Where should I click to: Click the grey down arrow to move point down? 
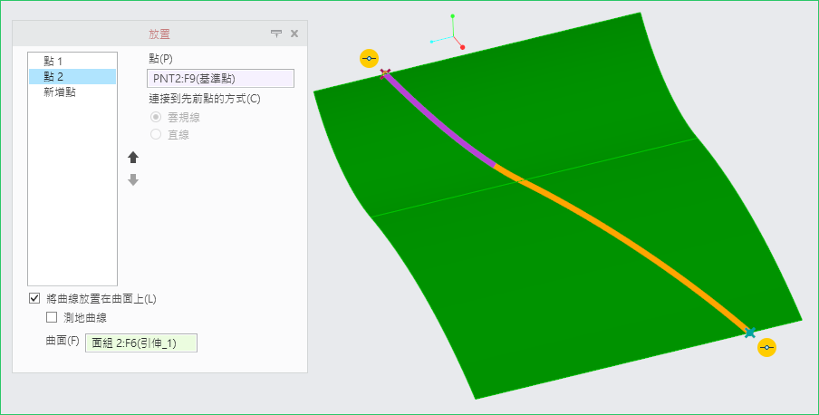click(133, 179)
